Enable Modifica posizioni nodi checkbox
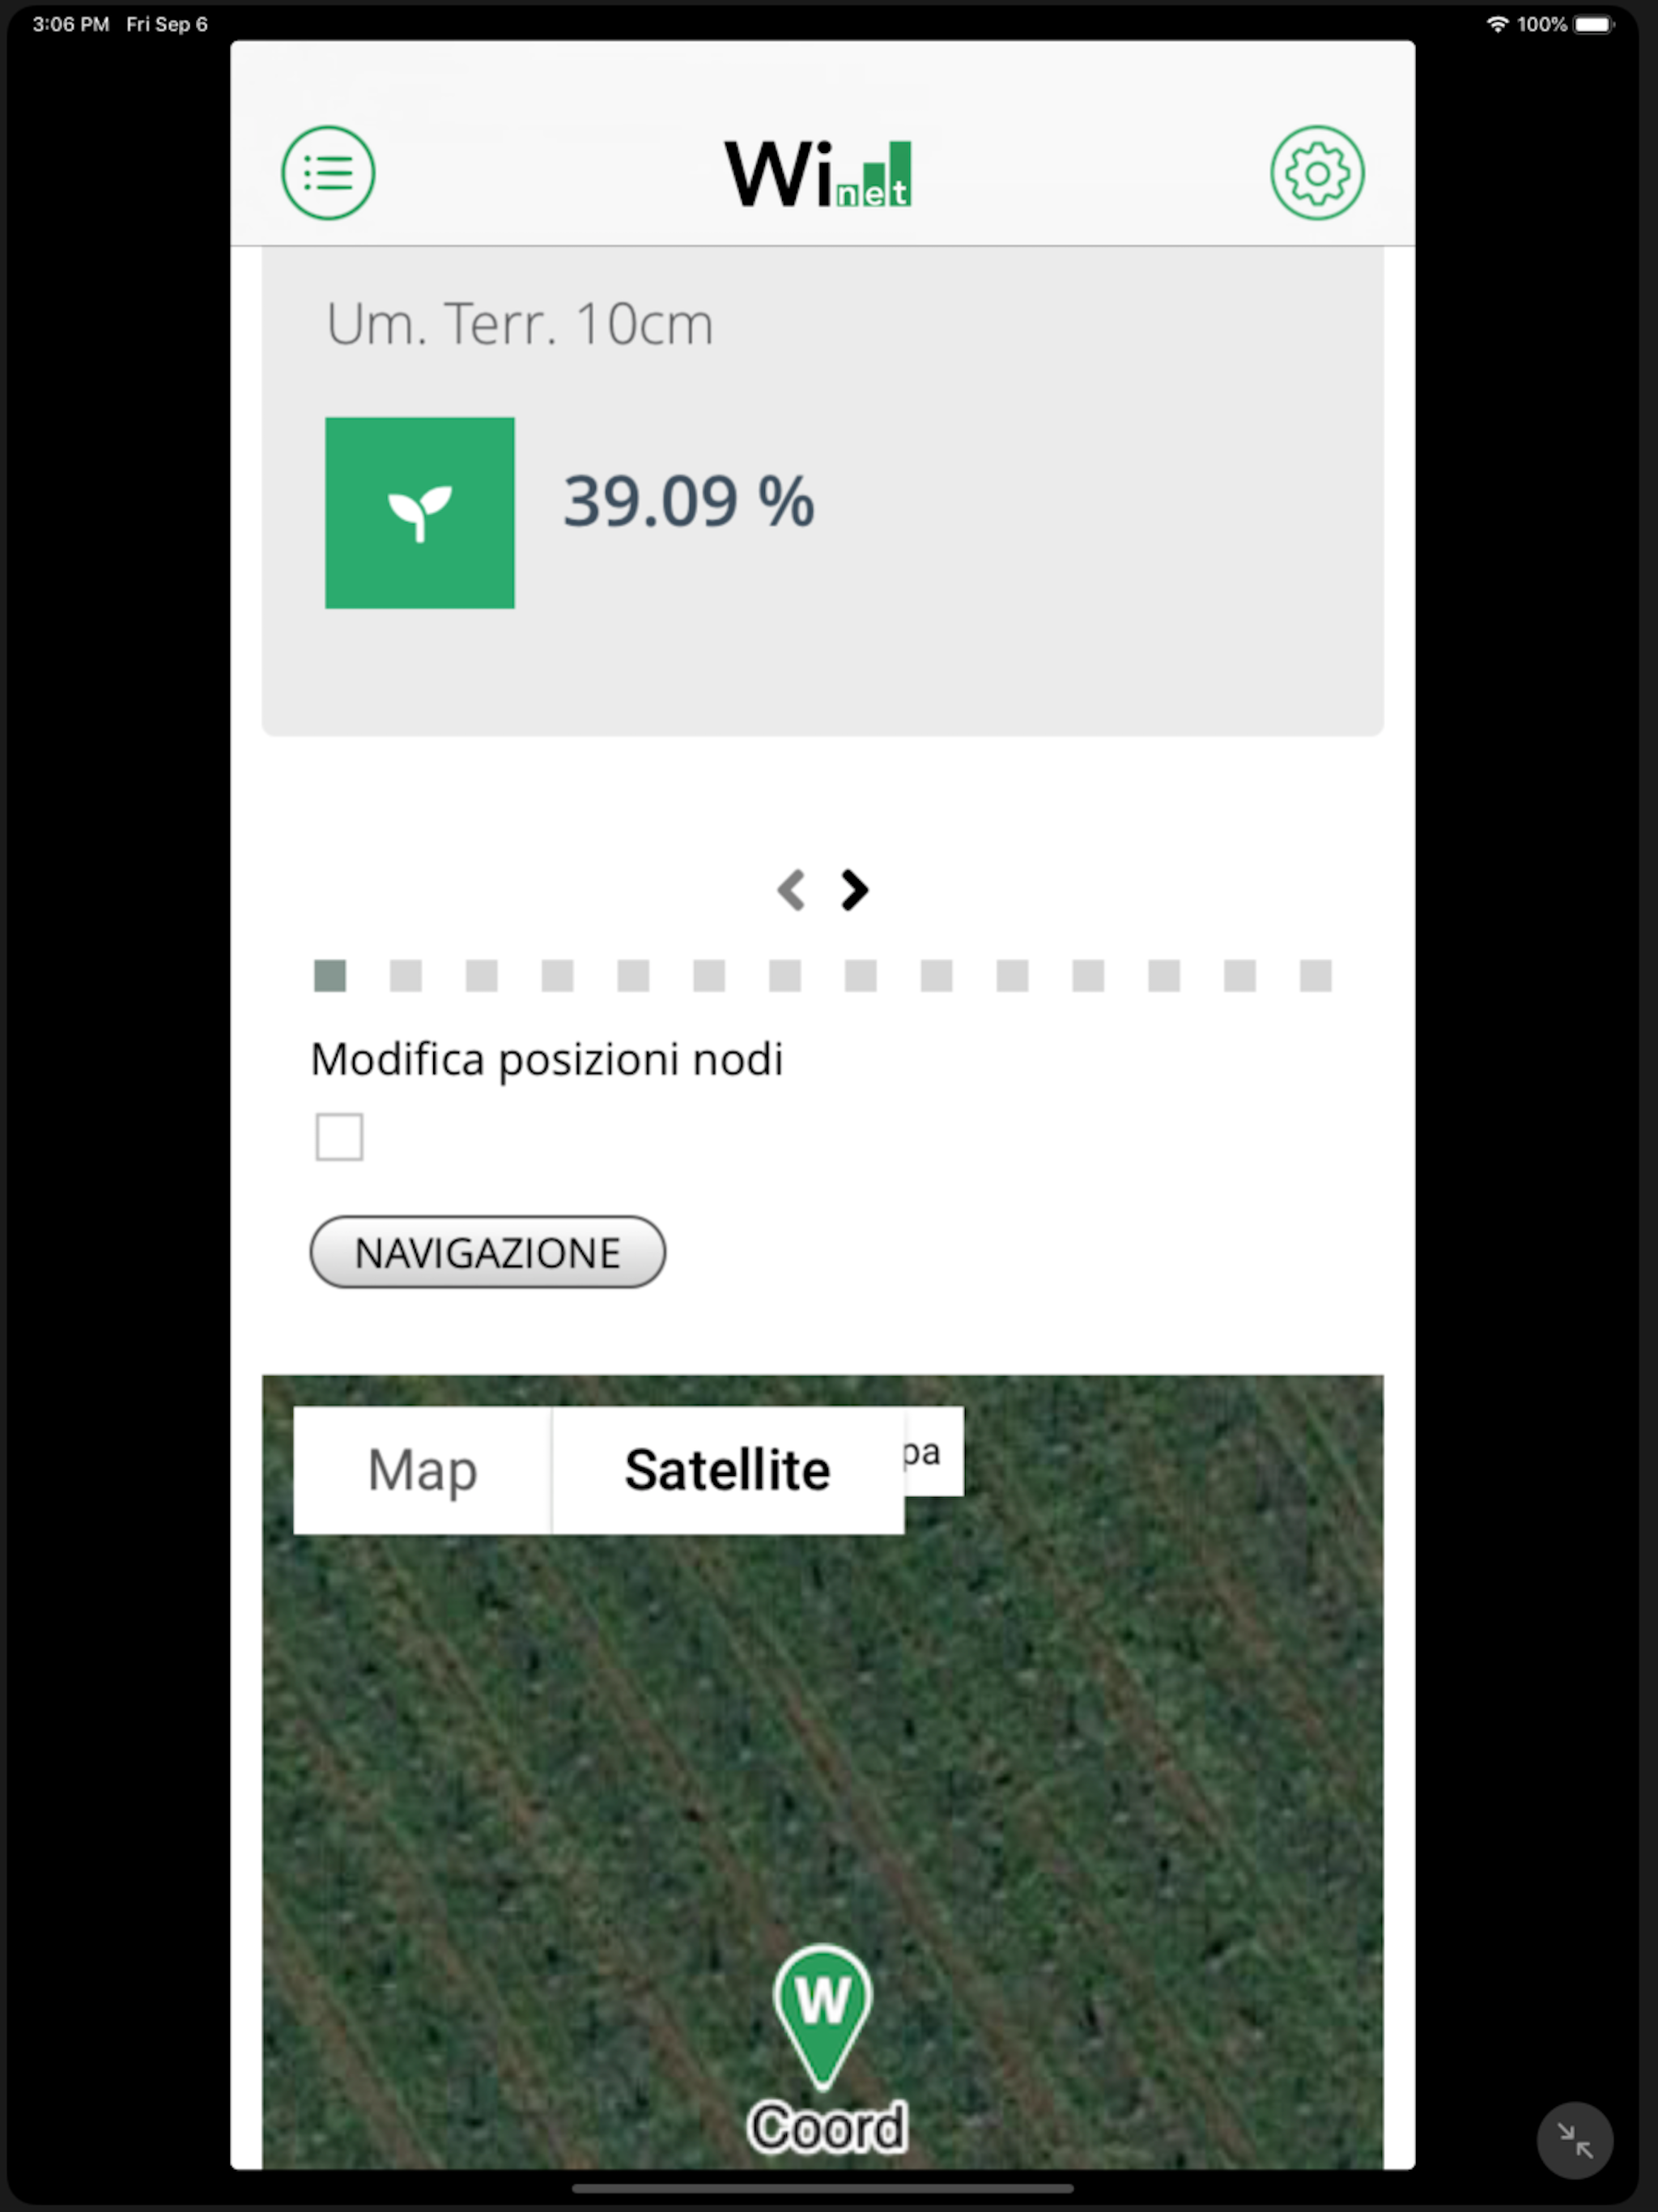 339,1137
